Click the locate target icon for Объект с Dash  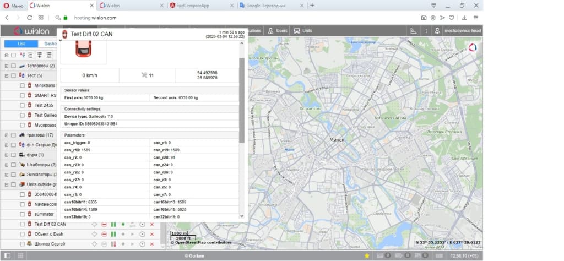(x=95, y=234)
